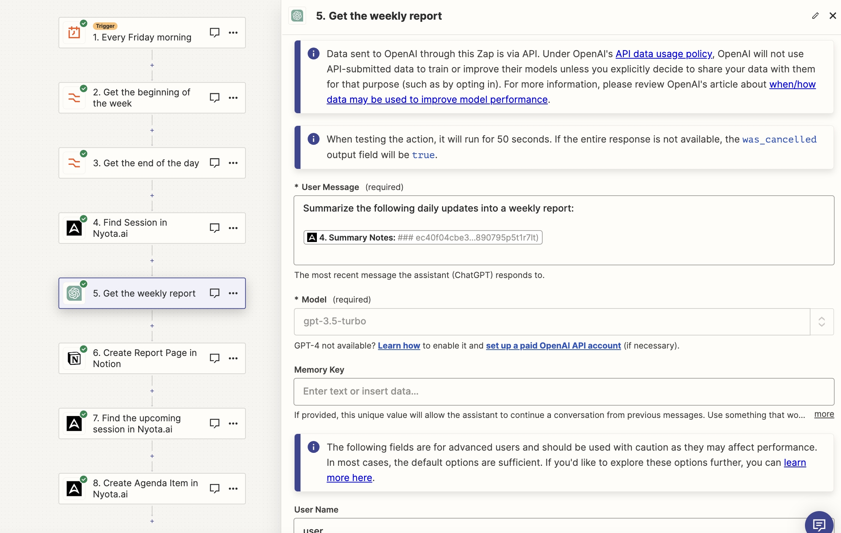Click the Notion icon on step 6
This screenshot has width=841, height=533.
click(x=74, y=359)
